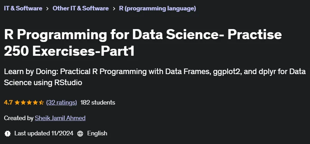Open the IT & Software breadcrumb link
The width and height of the screenshot is (310, 144).
[23, 8]
